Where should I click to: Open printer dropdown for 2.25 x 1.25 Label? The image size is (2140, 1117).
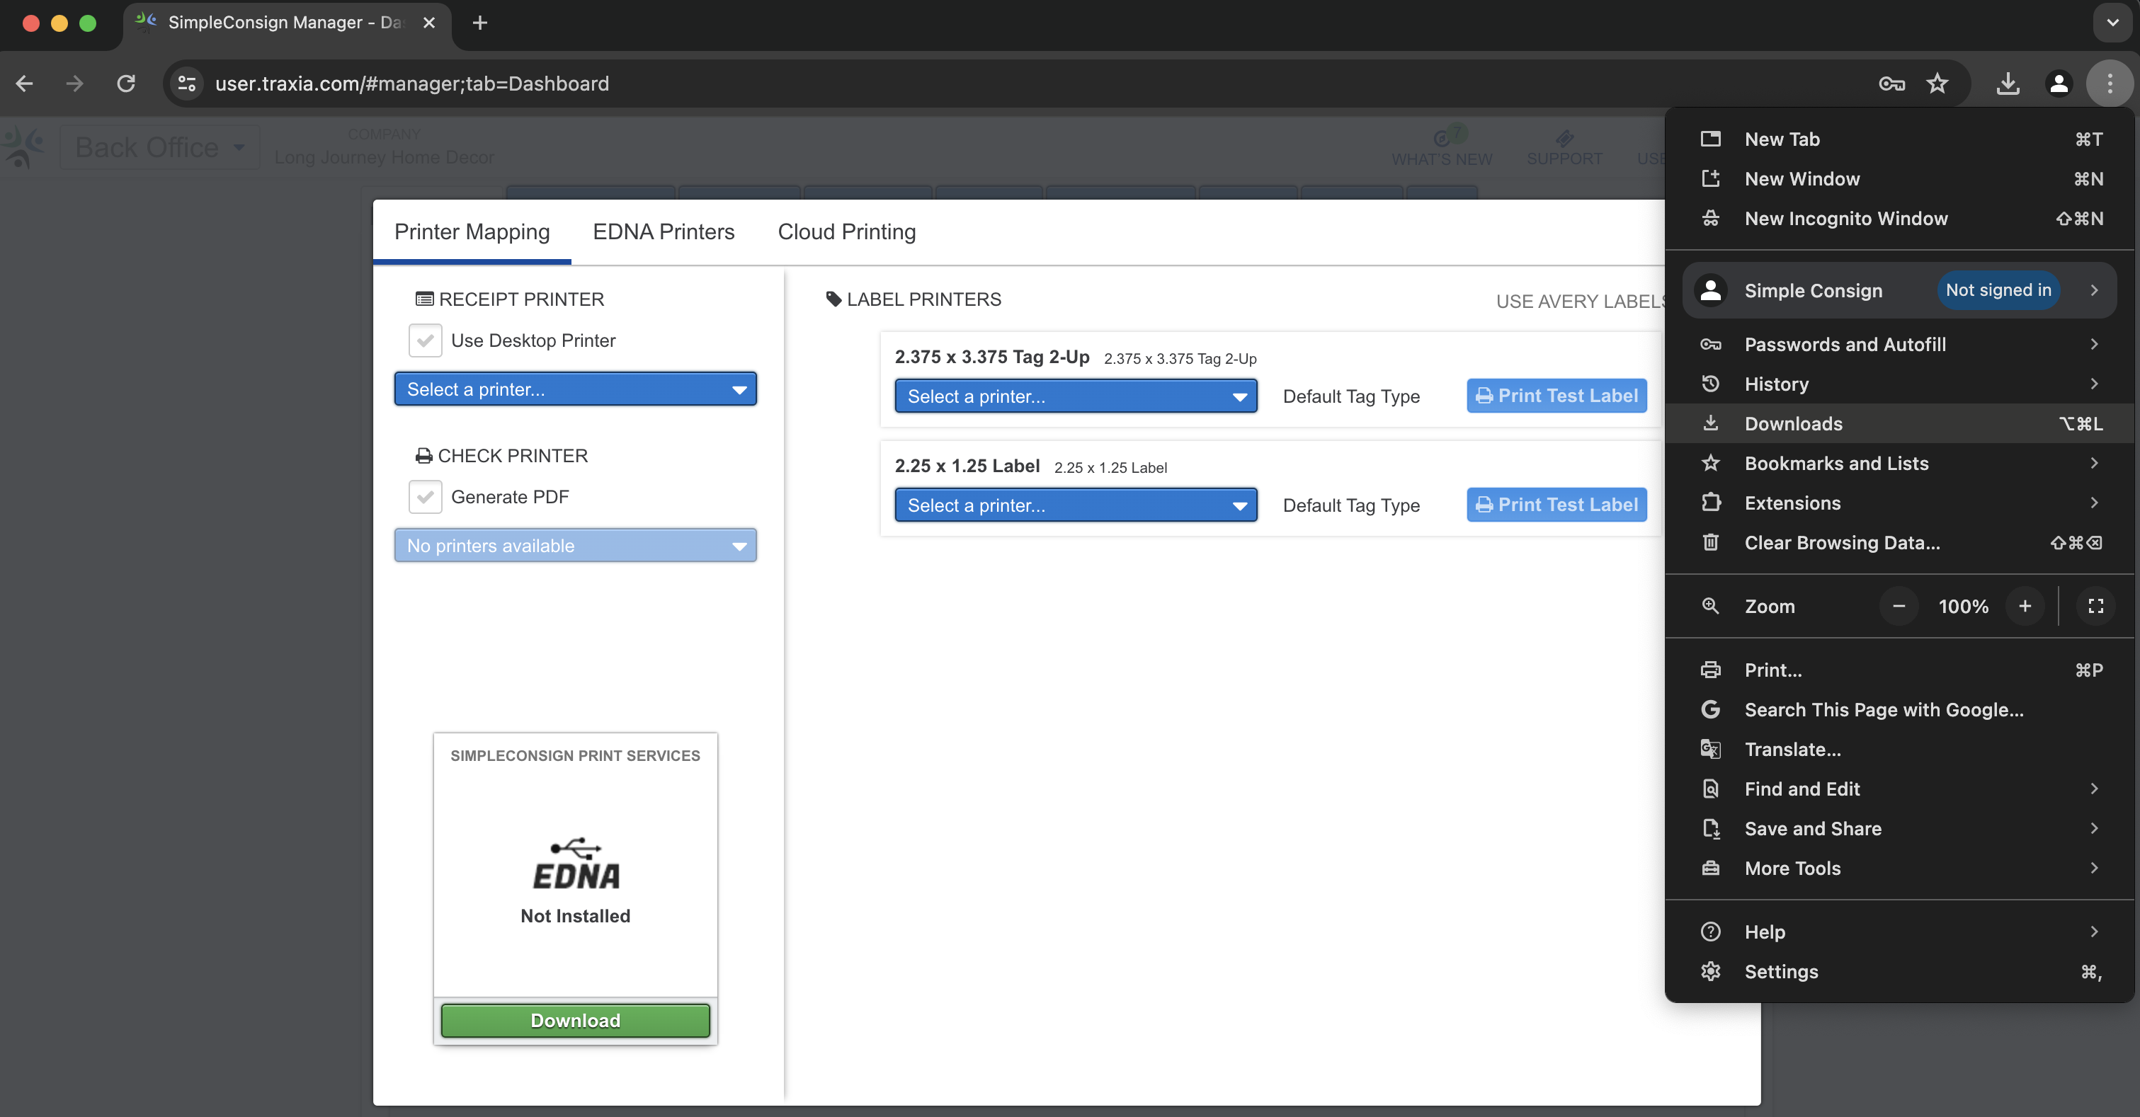click(x=1076, y=505)
